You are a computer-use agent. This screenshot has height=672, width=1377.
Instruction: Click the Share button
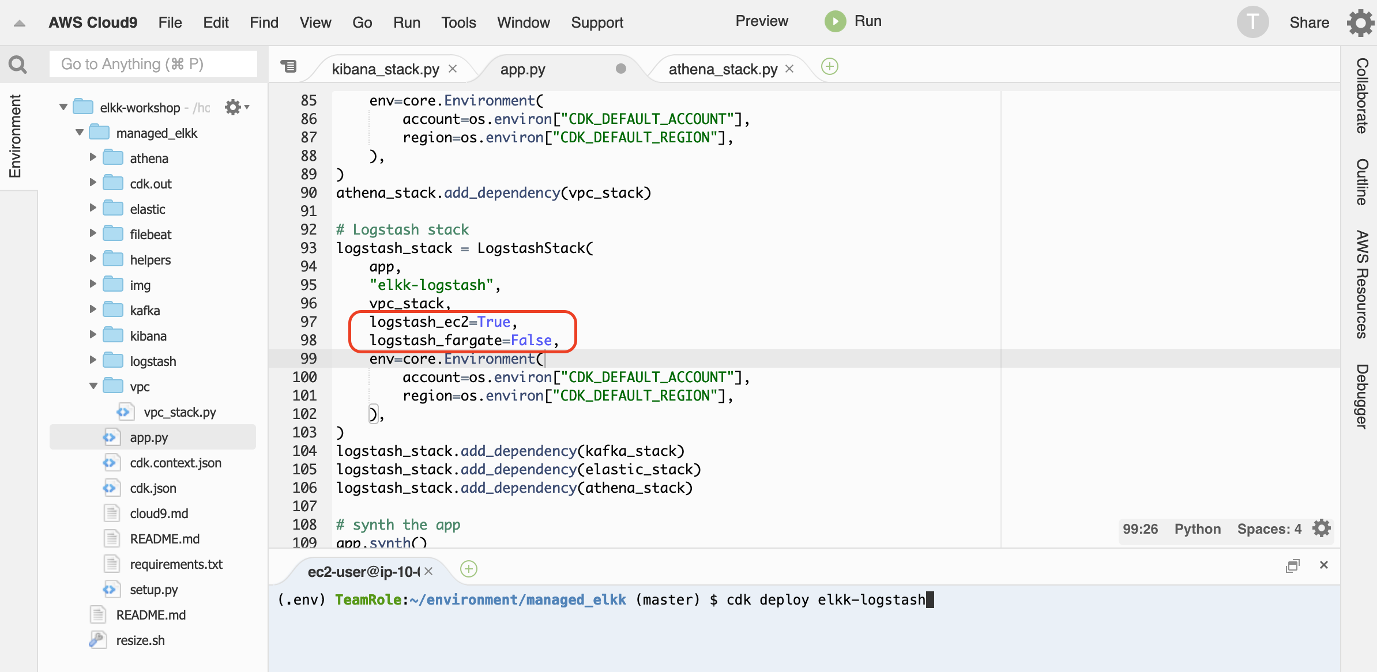tap(1309, 22)
